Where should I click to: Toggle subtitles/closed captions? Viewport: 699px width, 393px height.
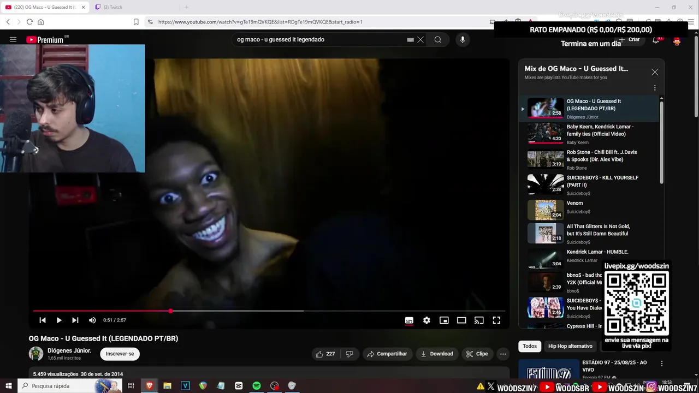[409, 320]
